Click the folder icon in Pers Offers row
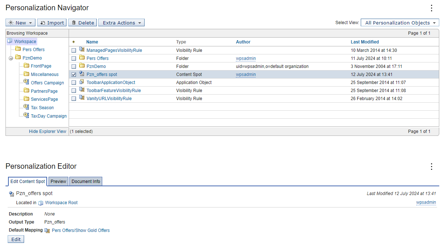The image size is (444, 248). point(82,58)
